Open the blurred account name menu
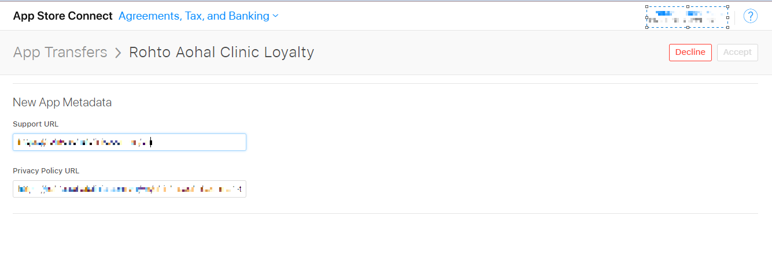This screenshot has height=260, width=772. coord(688,17)
